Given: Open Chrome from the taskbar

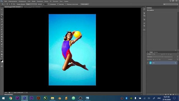Looking at the screenshot, I should pos(11,98).
